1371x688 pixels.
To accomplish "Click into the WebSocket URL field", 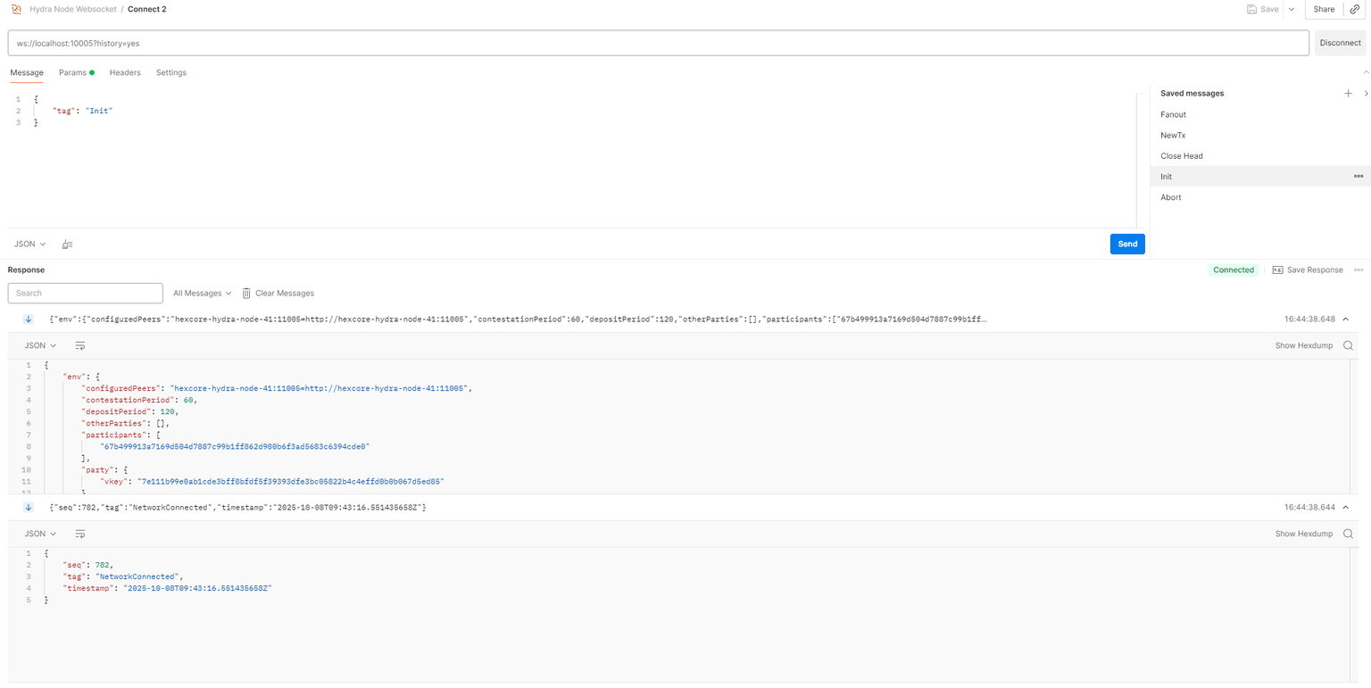I will point(659,43).
